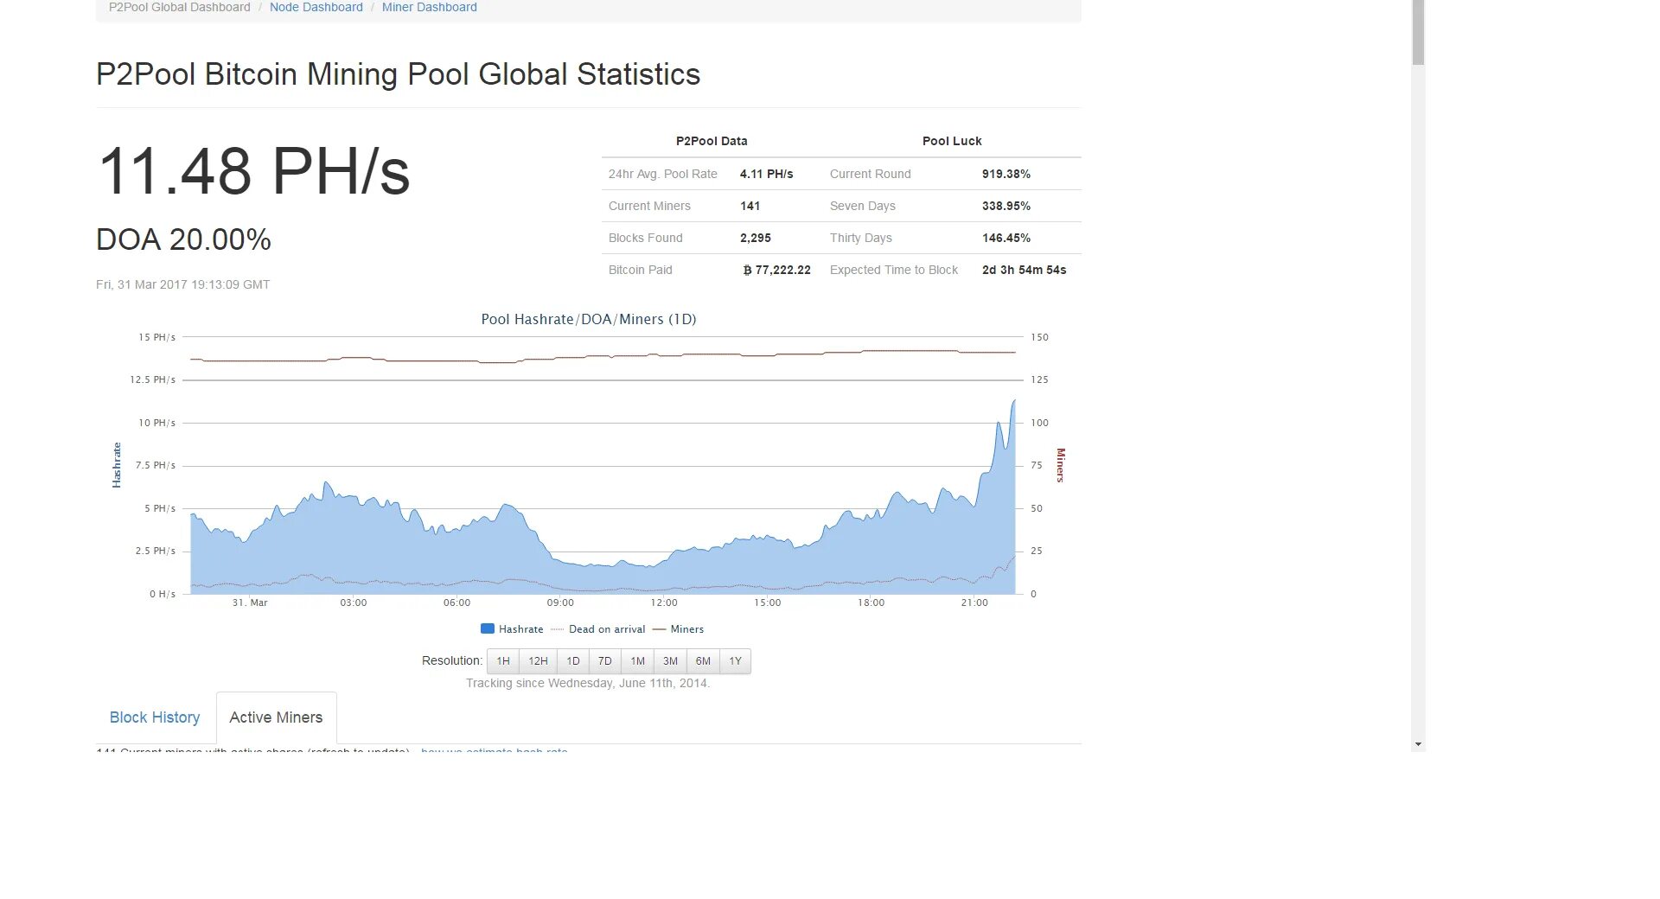
Task: Show the 1Y resolution chart
Action: coord(735,661)
